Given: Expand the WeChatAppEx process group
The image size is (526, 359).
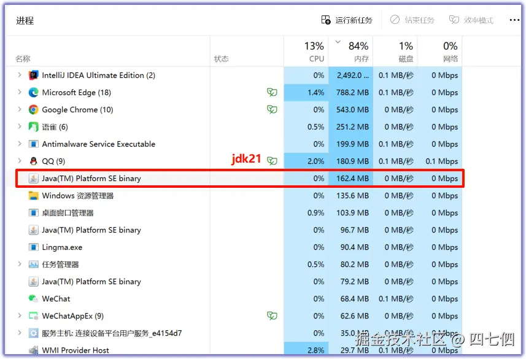Looking at the screenshot, I should (20, 315).
